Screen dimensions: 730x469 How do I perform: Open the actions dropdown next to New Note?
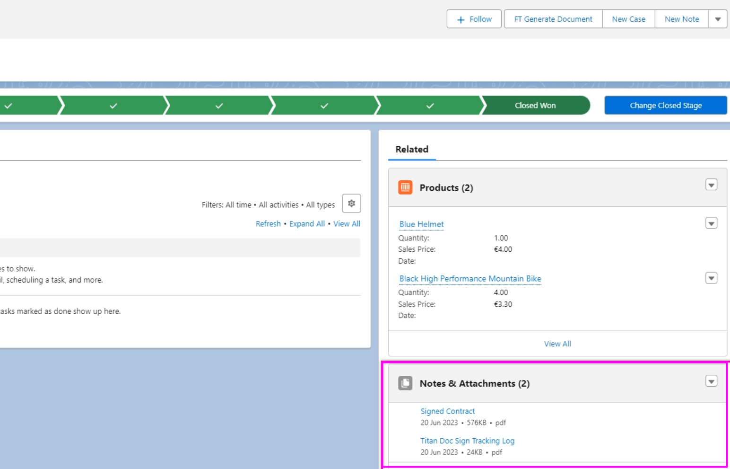point(717,19)
